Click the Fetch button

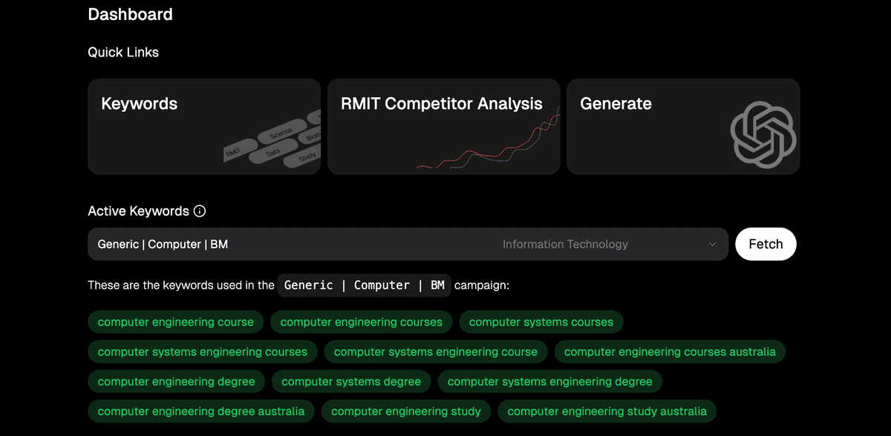pos(766,244)
